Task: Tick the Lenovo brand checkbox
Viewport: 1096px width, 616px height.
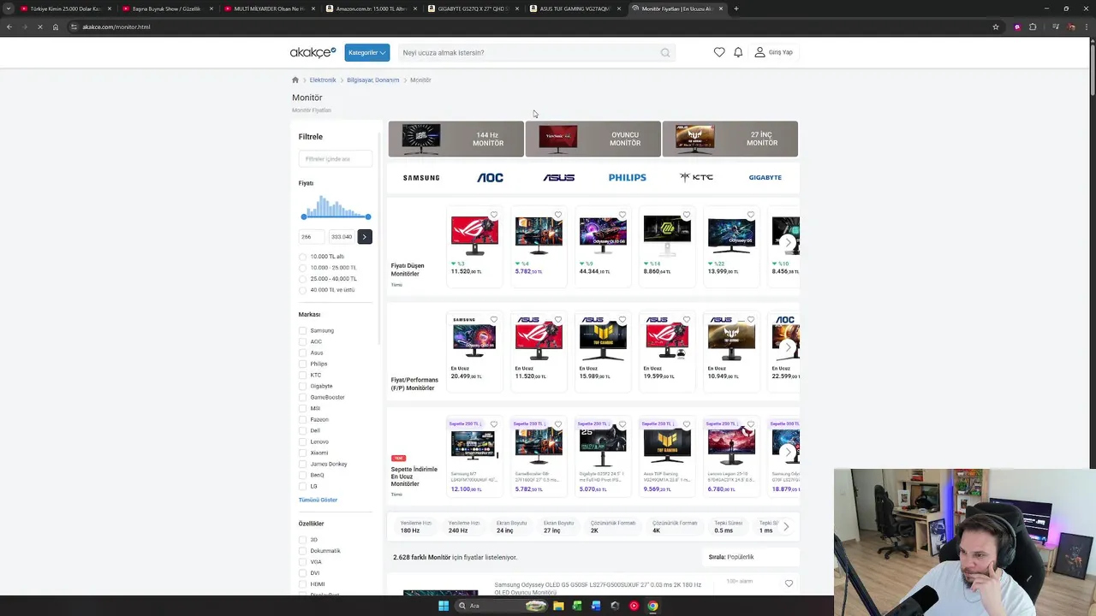Action: [x=302, y=441]
